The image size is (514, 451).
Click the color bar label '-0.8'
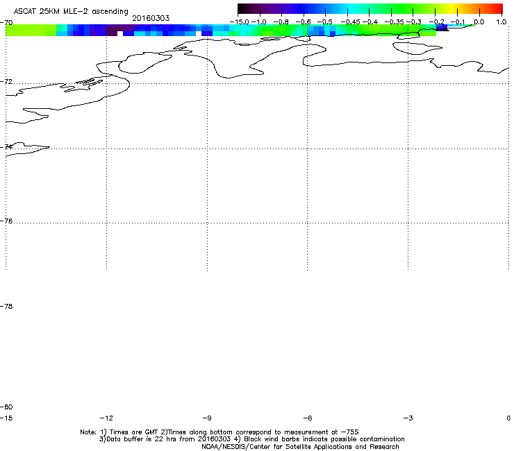[x=281, y=22]
